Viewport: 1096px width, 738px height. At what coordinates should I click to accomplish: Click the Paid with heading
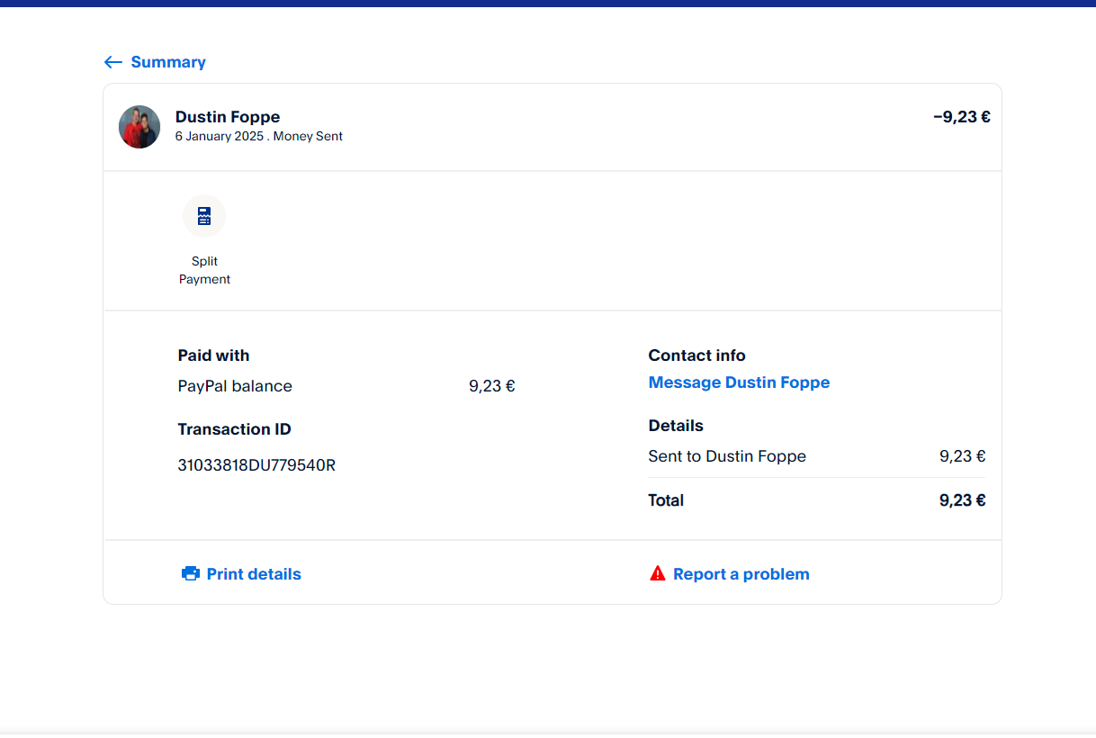coord(213,355)
